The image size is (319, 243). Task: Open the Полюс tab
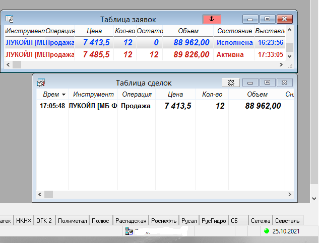(100, 221)
